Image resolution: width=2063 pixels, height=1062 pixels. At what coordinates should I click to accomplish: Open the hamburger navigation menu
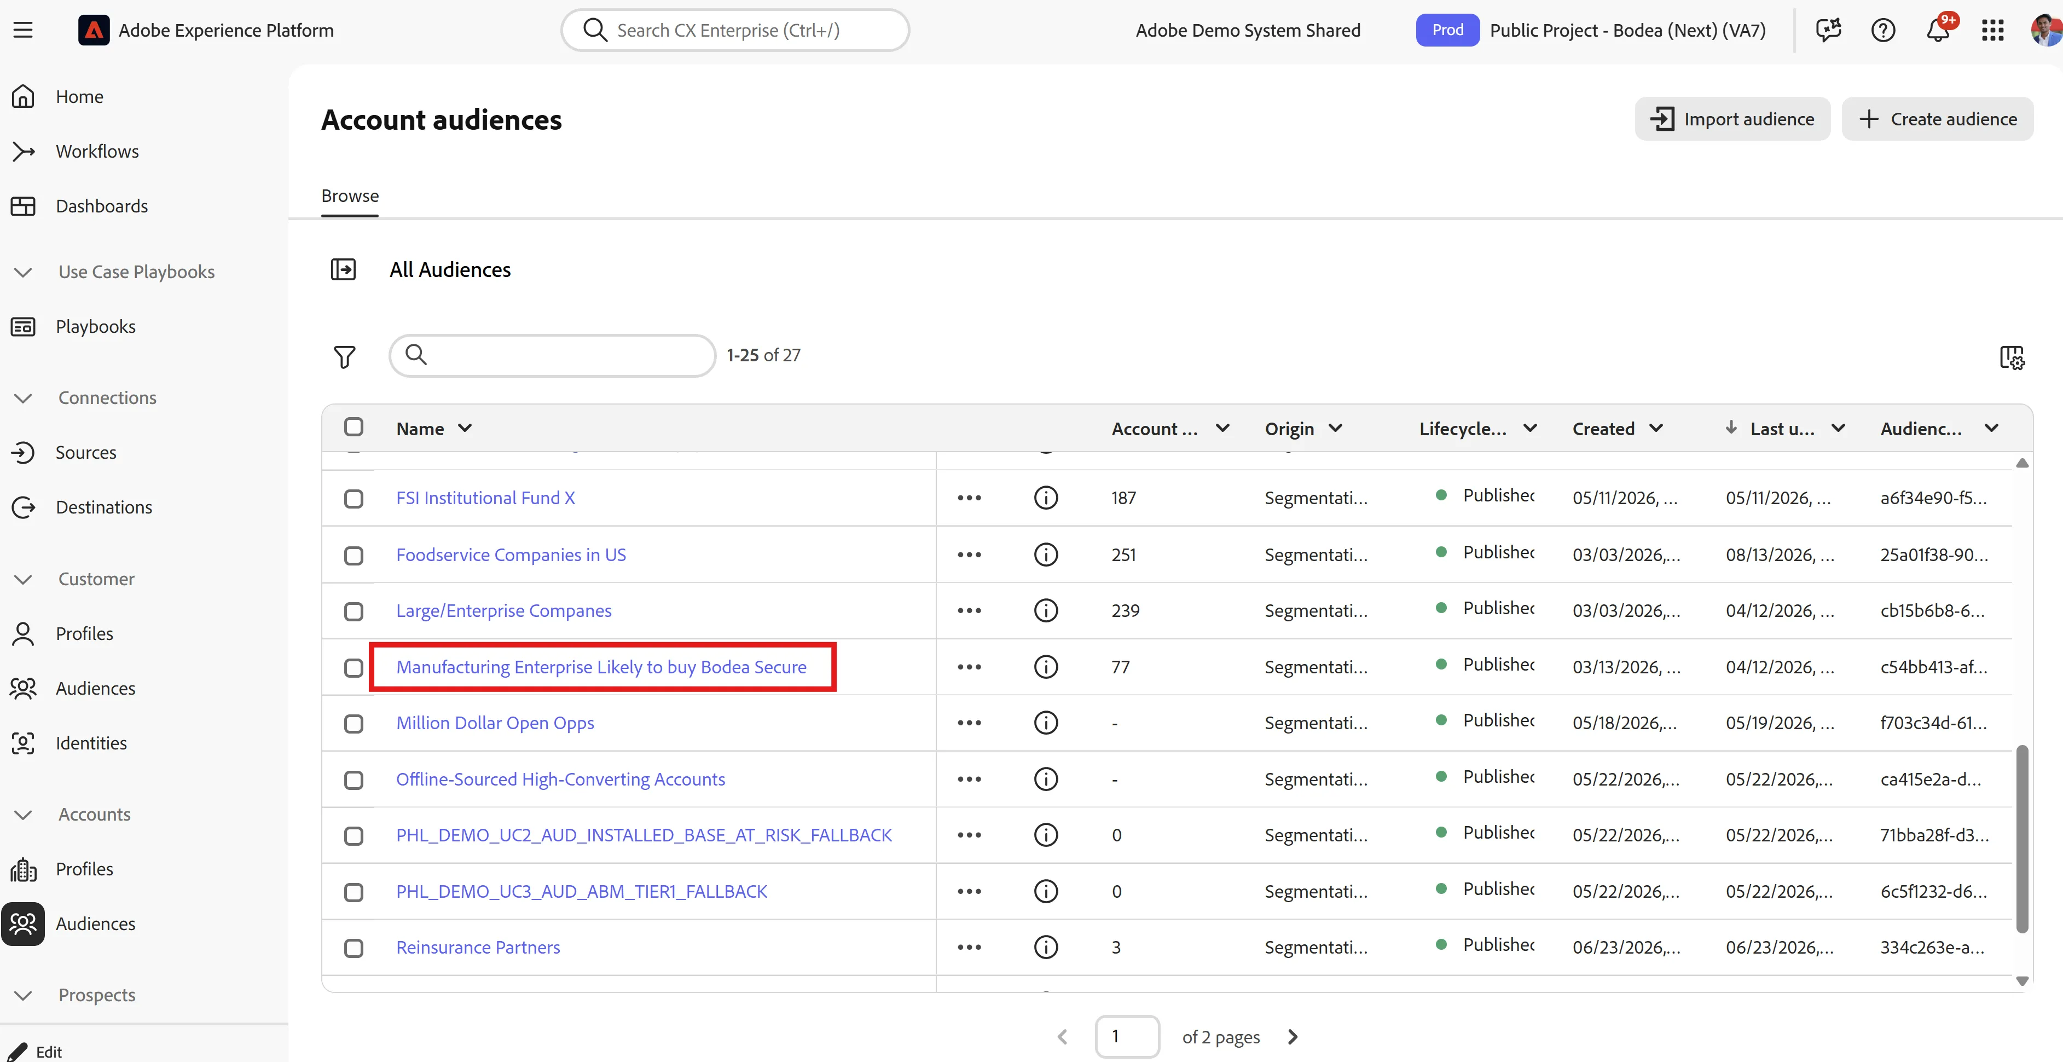pyautogui.click(x=23, y=31)
